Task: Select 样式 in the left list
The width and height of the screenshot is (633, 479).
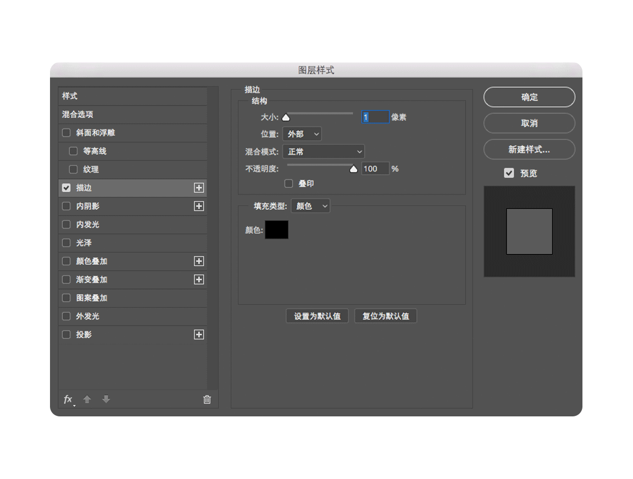Action: (132, 96)
